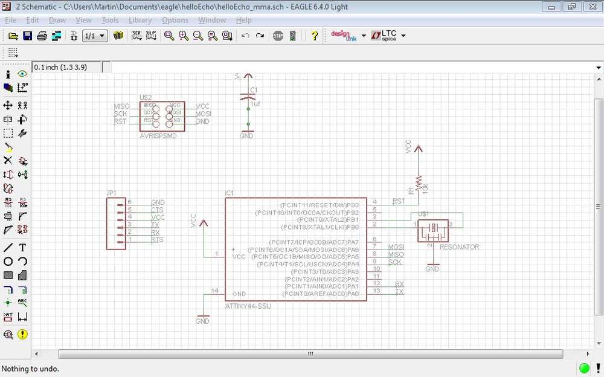Image resolution: width=604 pixels, height=377 pixels.
Task: Activate the zoom select area tool
Action: (227, 36)
